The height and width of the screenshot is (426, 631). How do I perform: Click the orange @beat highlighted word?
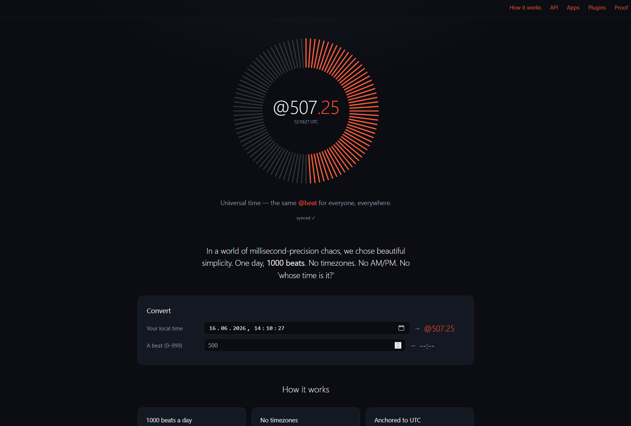tap(307, 203)
